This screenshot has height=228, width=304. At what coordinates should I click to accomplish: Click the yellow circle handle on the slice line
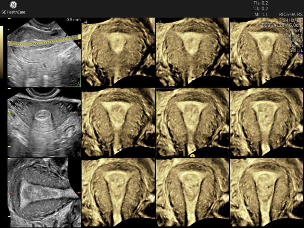coord(79,36)
